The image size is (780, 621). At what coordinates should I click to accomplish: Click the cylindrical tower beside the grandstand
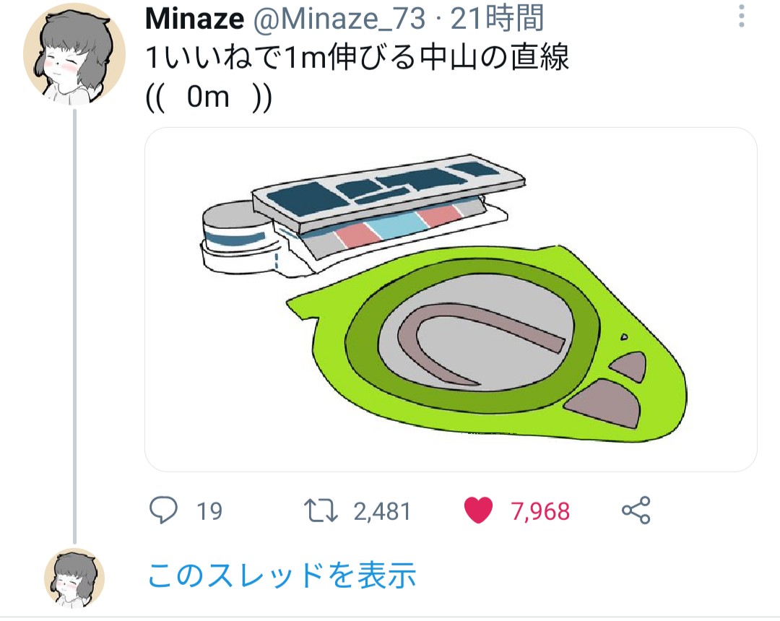point(235,238)
